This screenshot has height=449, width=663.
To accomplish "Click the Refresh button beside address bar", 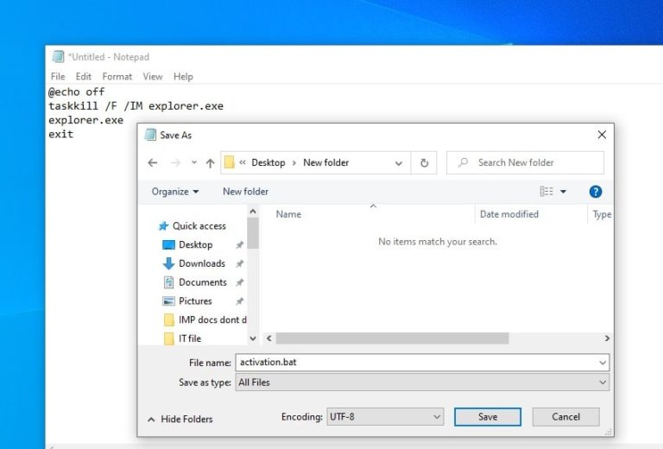I will click(424, 162).
